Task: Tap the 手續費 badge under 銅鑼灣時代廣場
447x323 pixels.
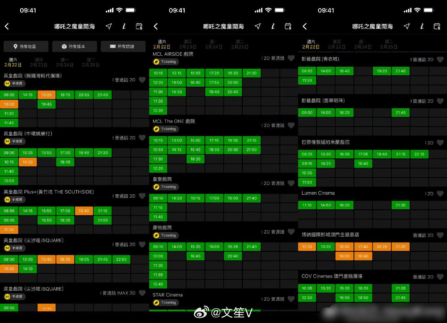Action: (x=14, y=83)
